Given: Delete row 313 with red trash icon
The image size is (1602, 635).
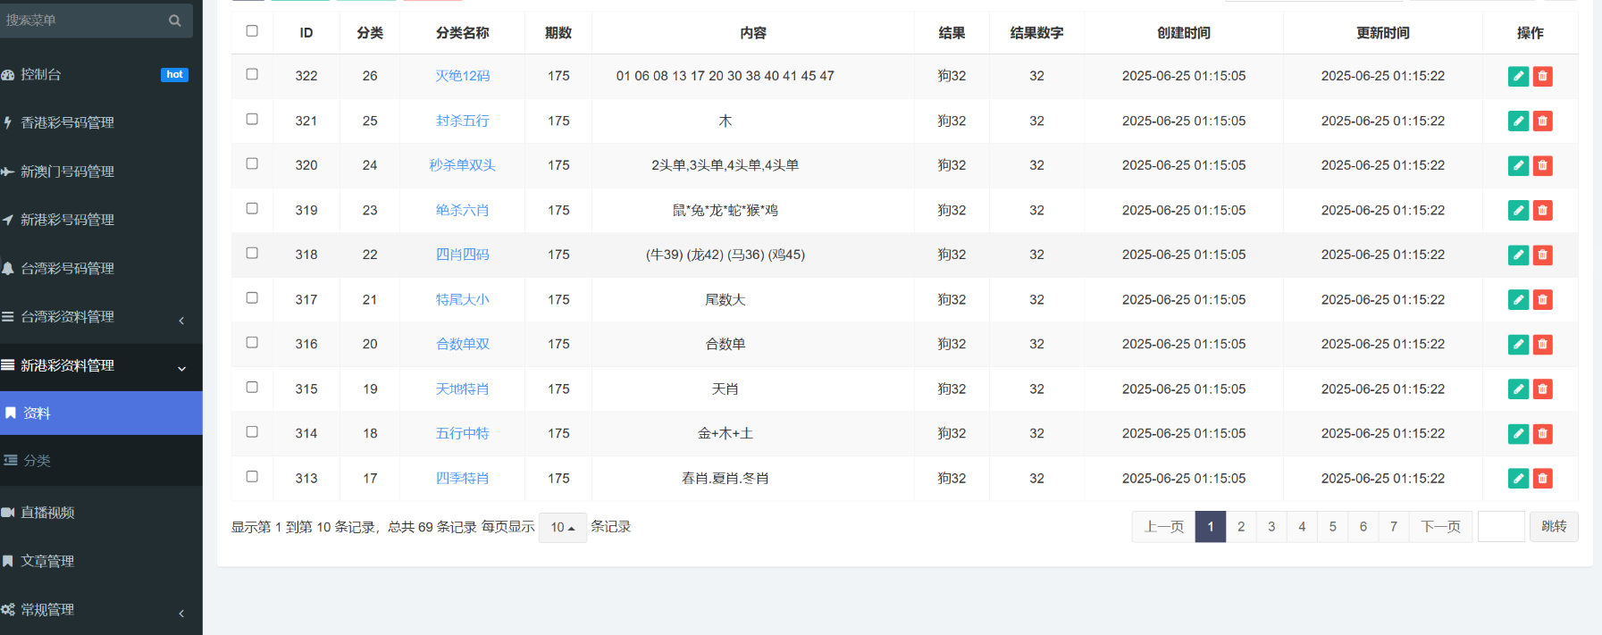Looking at the screenshot, I should click(1542, 478).
